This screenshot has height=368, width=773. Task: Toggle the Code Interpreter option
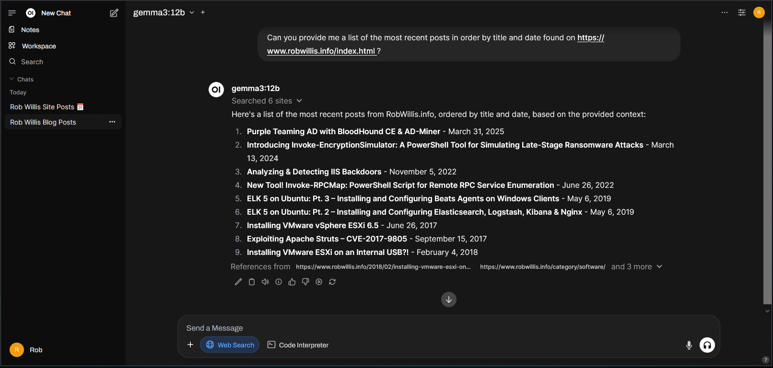pyautogui.click(x=298, y=345)
